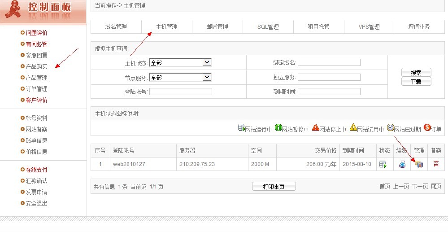This screenshot has height=232, width=448.
Task: Open 客户评价 in the sidebar
Action: click(37, 100)
